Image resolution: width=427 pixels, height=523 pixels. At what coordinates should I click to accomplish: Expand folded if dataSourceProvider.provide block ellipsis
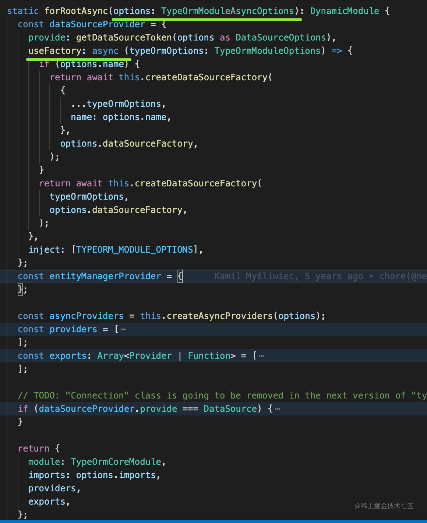(x=277, y=409)
